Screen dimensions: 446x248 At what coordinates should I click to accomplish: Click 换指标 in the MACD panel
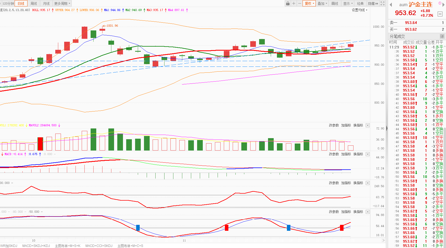point(358,154)
